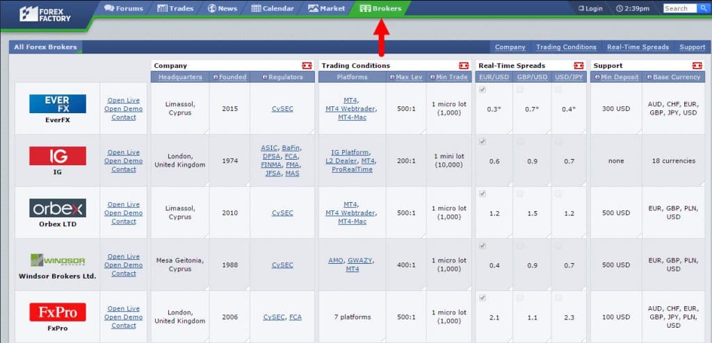Switch to the Forums tab

pos(124,9)
